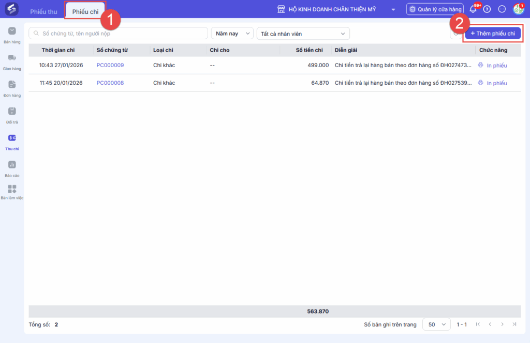Viewport: 530px width, 343px height.
Task: Click the 1 - 1 page range indicator
Action: click(462, 324)
